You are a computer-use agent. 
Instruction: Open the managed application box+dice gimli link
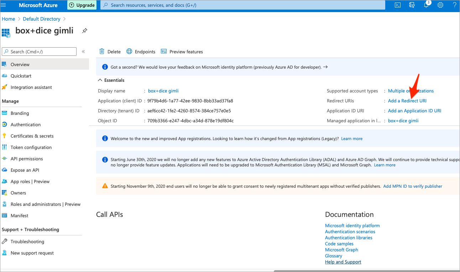coord(403,121)
